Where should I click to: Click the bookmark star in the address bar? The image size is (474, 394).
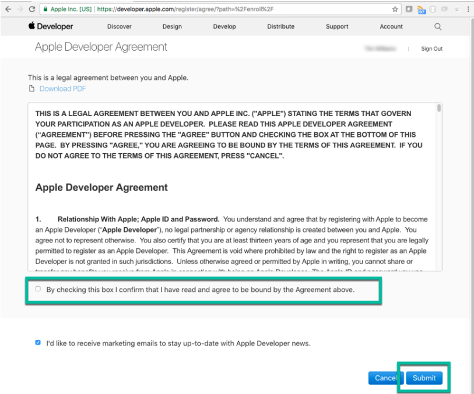pyautogui.click(x=395, y=9)
